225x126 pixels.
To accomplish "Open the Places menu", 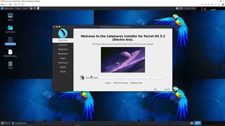I will pos(18,8).
